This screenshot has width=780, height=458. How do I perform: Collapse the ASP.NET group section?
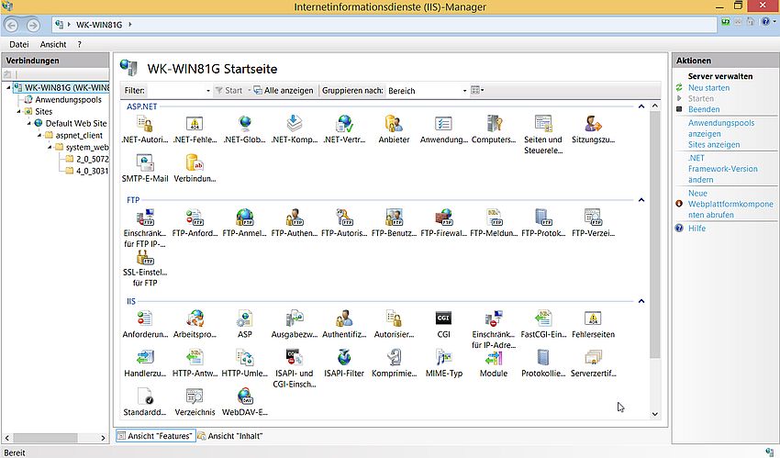pos(641,106)
